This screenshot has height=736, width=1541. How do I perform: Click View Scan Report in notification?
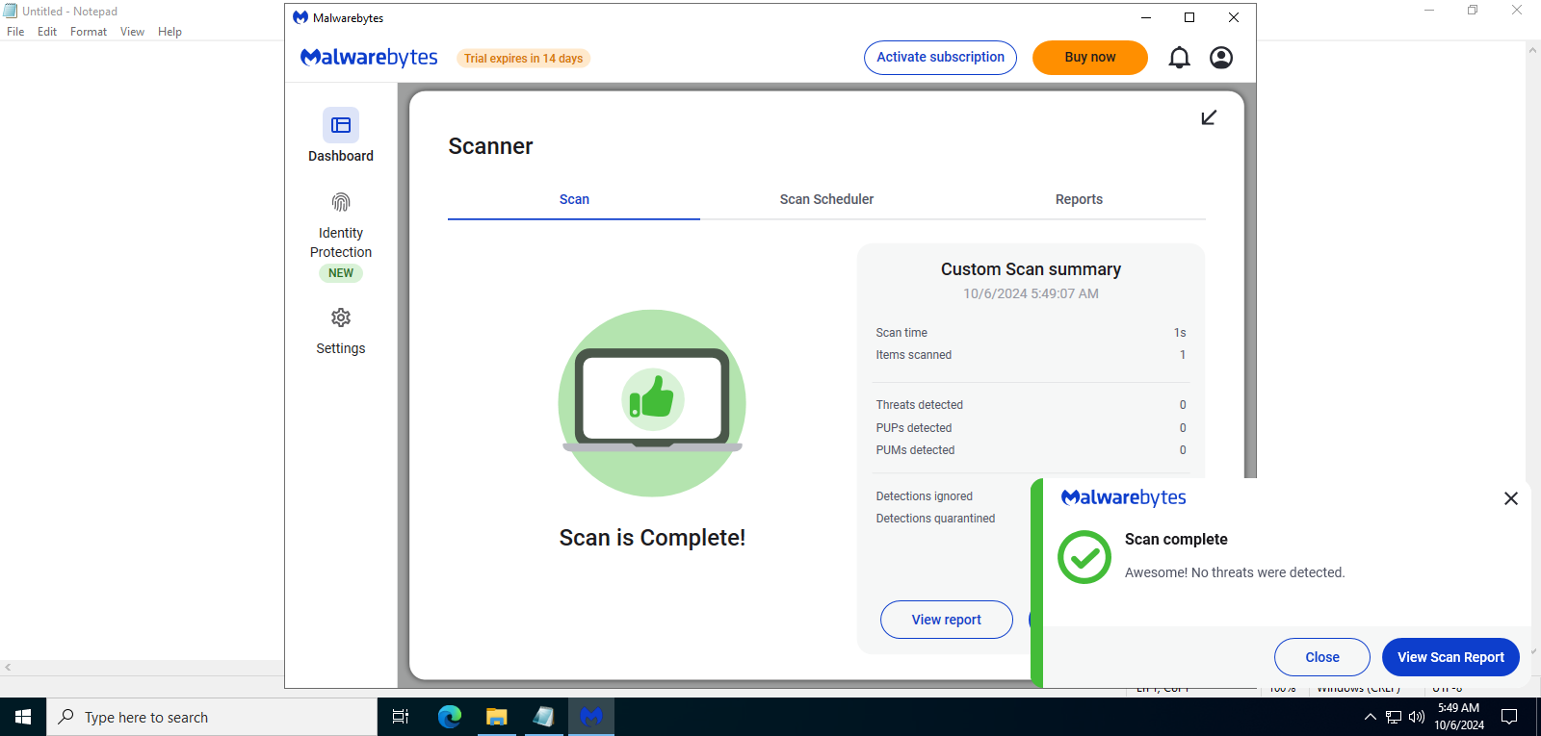click(1450, 657)
